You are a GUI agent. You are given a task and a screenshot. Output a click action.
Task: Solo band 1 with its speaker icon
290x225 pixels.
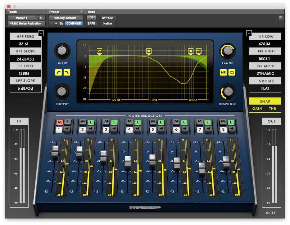pos(67,129)
